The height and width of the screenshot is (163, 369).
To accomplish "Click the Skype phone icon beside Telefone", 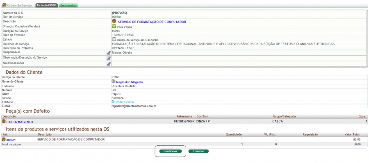I will tap(113, 102).
